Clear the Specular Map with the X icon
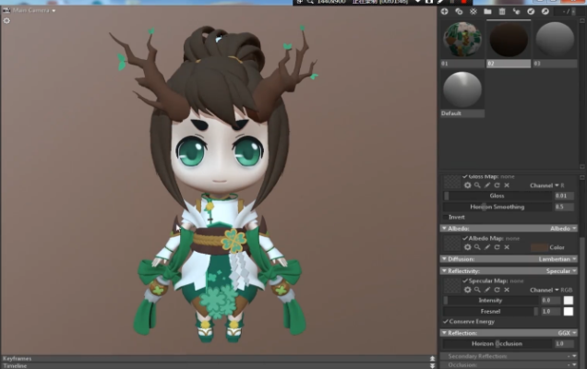Screen dimensions: 587x369 (x=507, y=290)
